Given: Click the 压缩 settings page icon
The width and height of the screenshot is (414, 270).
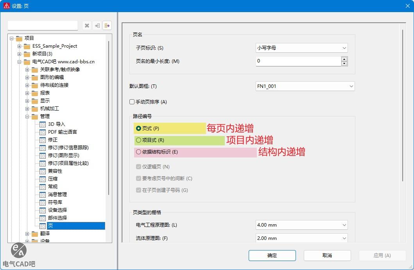Looking at the screenshot, I should tap(43, 179).
